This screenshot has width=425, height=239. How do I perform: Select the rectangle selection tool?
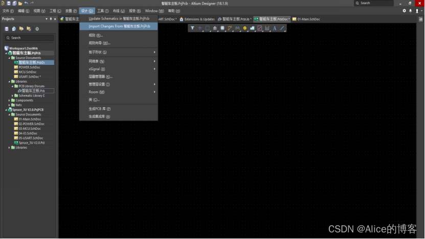(207, 28)
